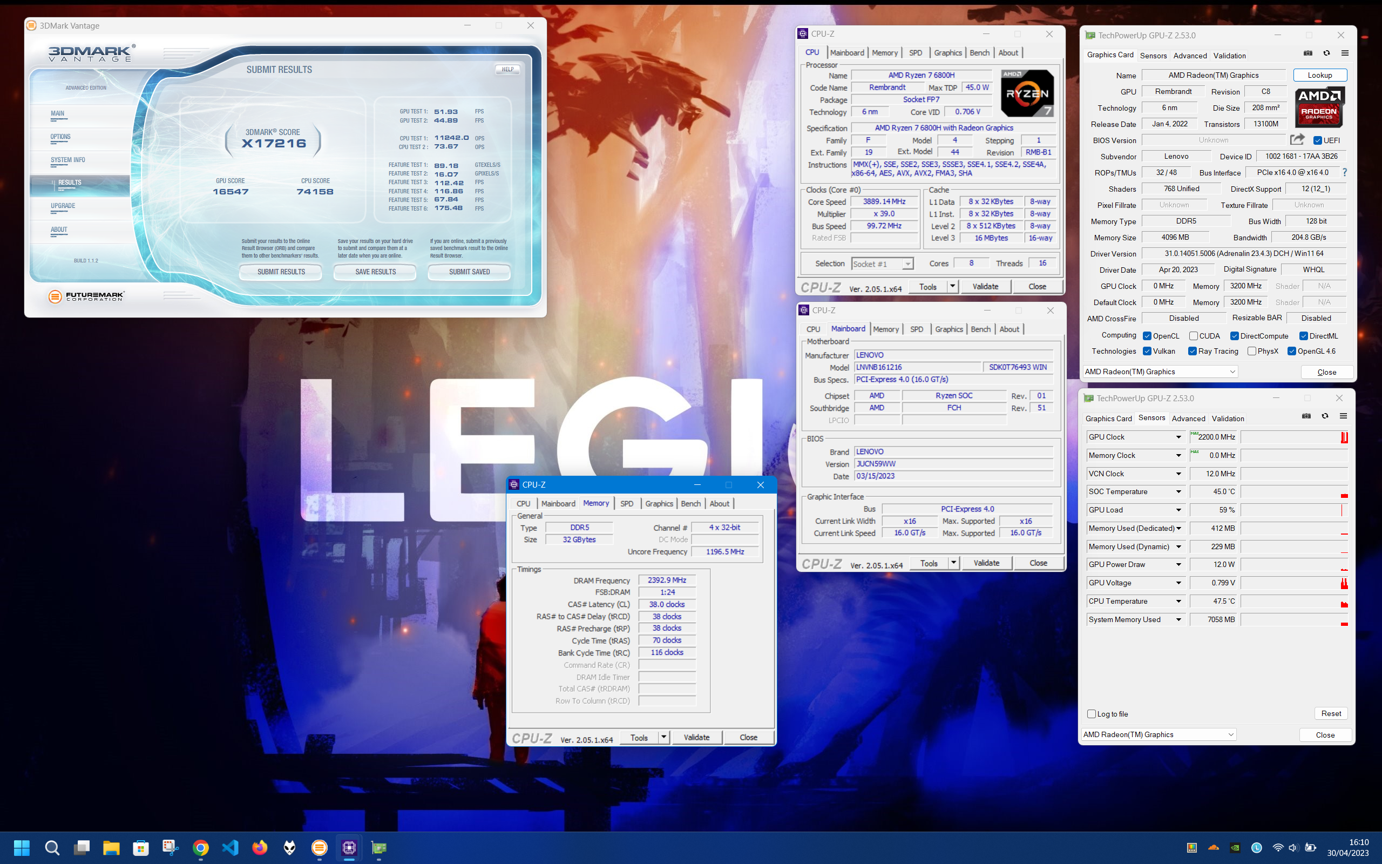Expand the CPU Temperature sensor dropdown

pos(1178,601)
